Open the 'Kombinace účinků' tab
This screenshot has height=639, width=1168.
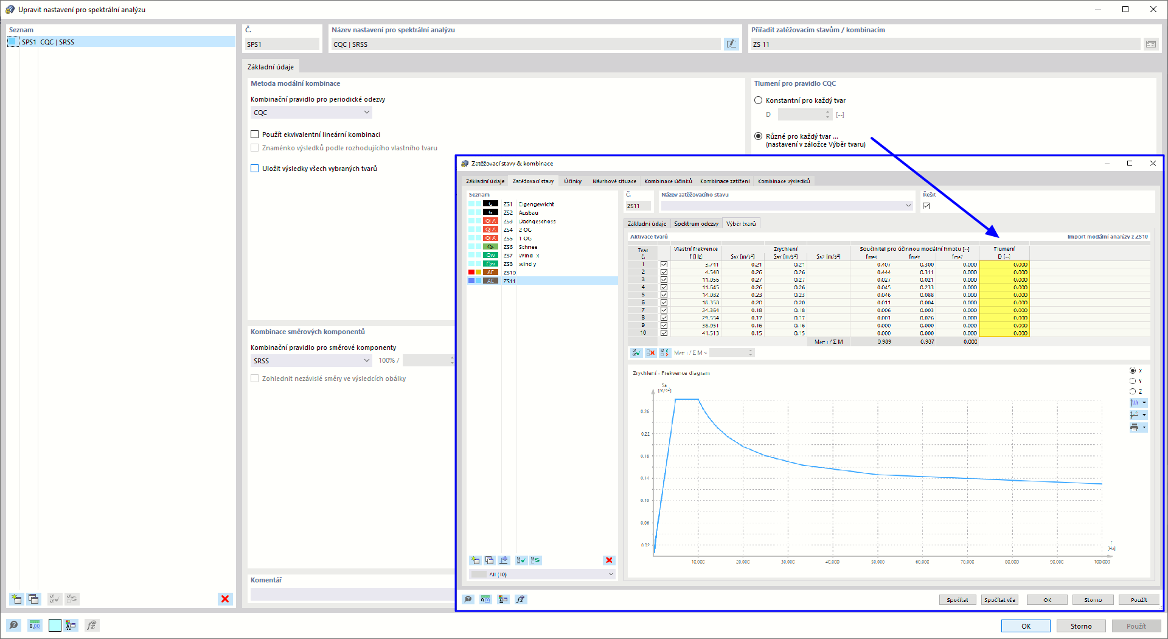(x=668, y=181)
